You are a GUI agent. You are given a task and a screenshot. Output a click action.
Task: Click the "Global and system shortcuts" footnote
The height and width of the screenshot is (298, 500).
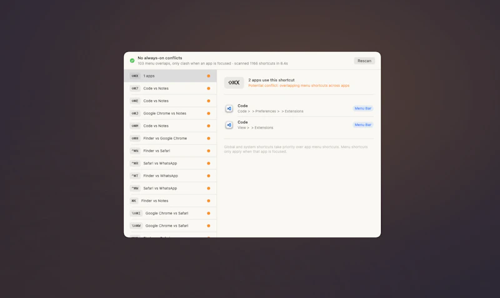pos(296,149)
